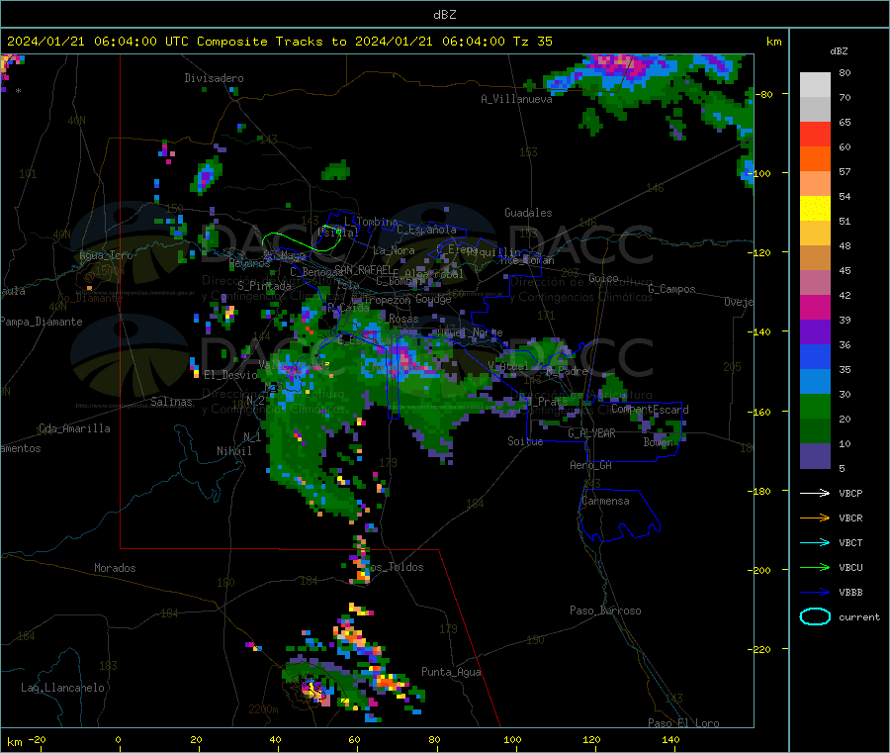Click the S_Pintada map label
This screenshot has height=753, width=890.
point(264,286)
